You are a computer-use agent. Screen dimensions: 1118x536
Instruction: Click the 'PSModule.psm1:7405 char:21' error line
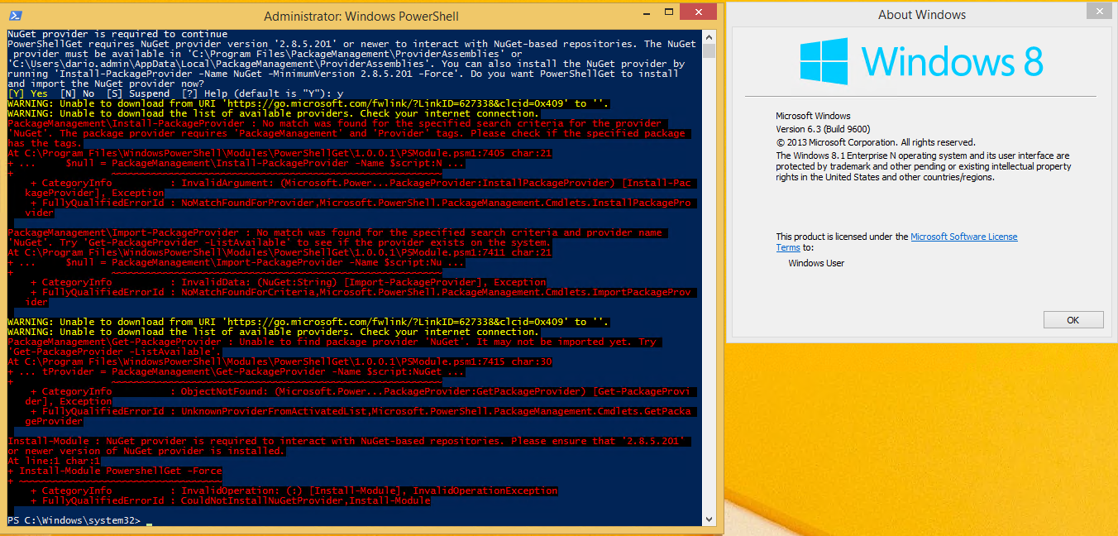[x=279, y=153]
